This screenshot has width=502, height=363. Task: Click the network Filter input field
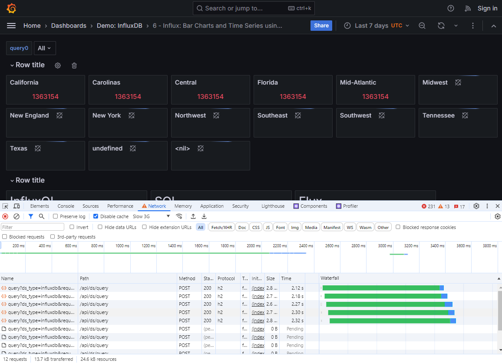point(33,227)
